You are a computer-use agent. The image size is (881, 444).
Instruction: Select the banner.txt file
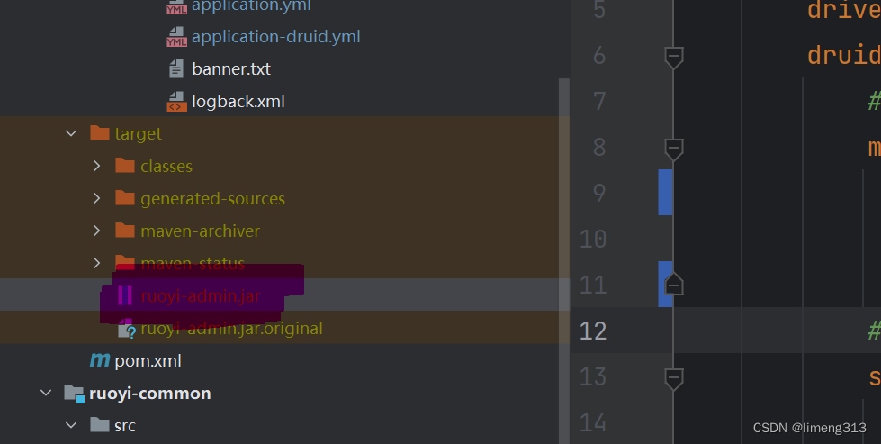[x=231, y=69]
